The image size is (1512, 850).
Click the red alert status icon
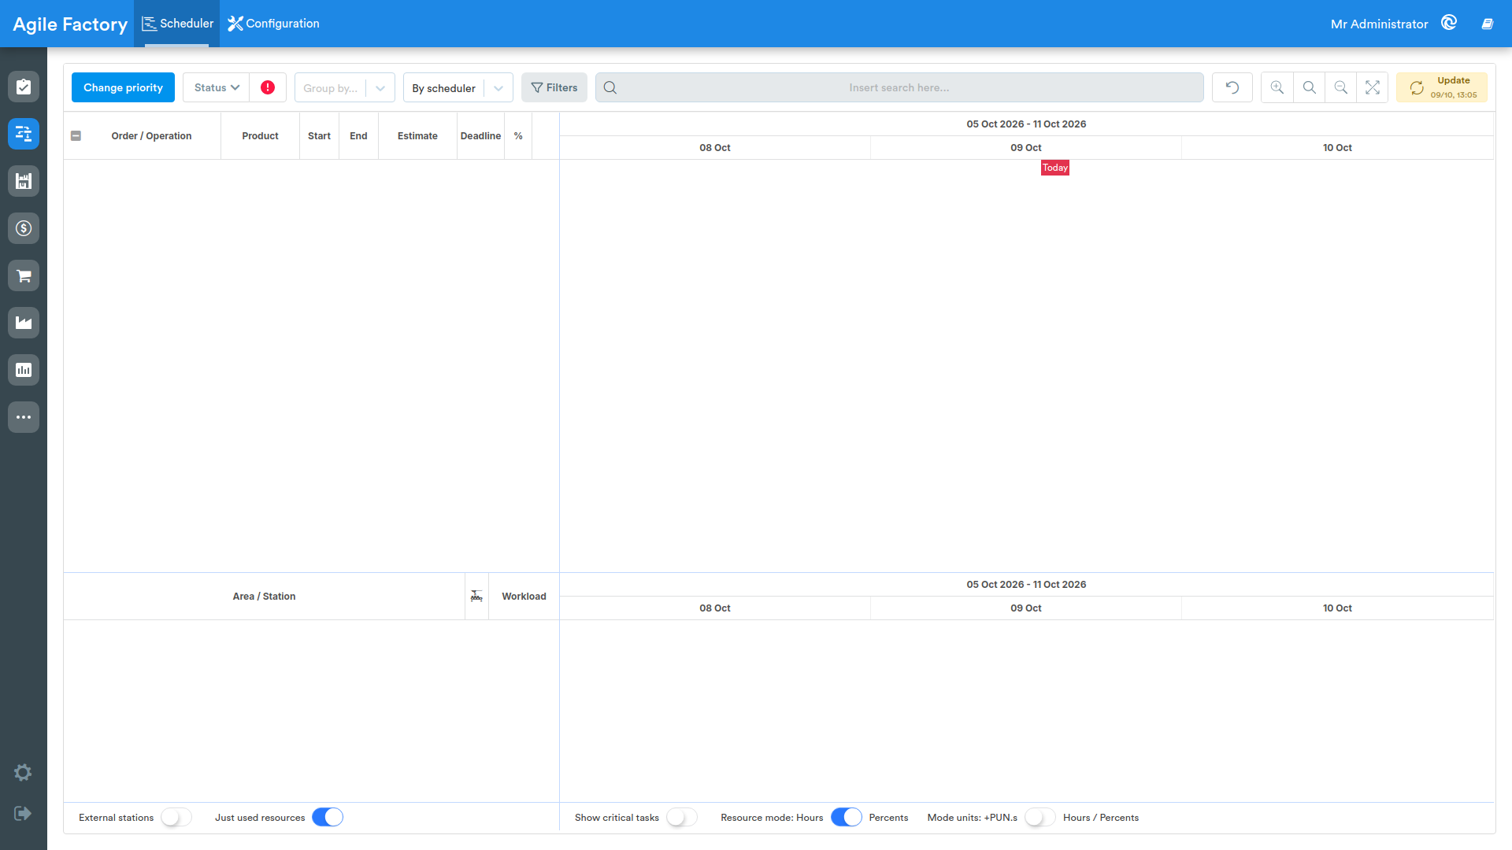pyautogui.click(x=268, y=87)
